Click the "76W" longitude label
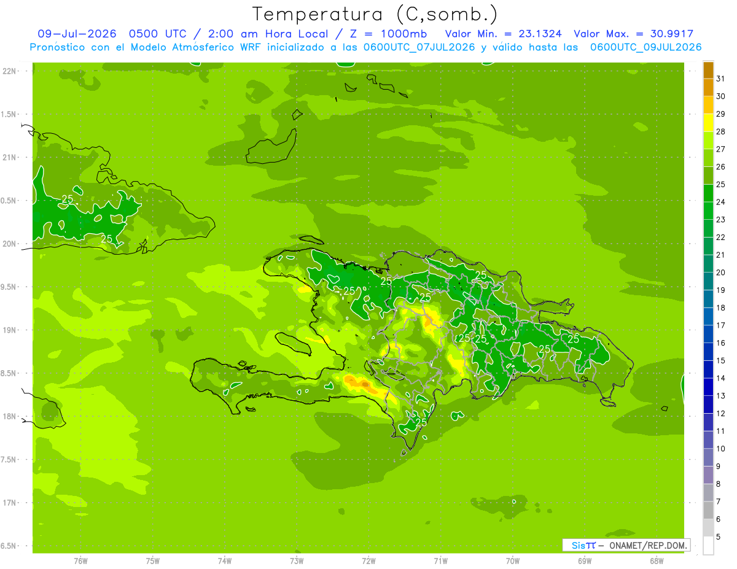737x569 pixels. pyautogui.click(x=80, y=560)
